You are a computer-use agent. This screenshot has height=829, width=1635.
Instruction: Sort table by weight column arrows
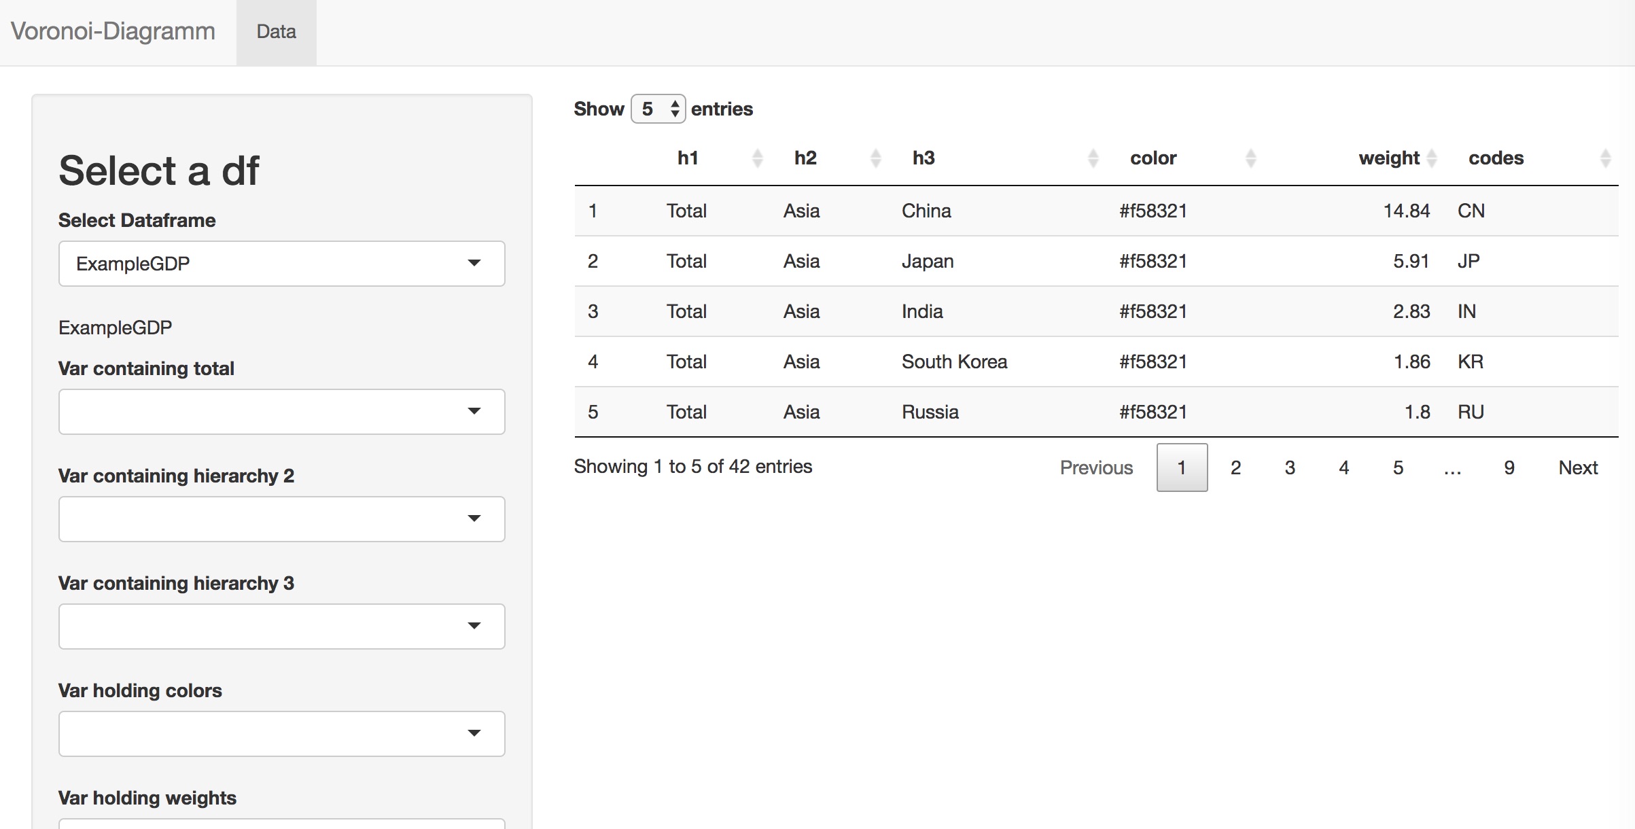pyautogui.click(x=1432, y=158)
